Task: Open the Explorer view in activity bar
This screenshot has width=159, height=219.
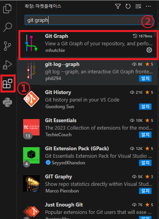Action: click(x=7, y=9)
